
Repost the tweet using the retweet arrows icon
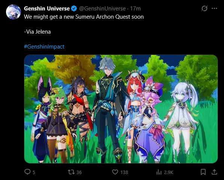tap(71, 172)
